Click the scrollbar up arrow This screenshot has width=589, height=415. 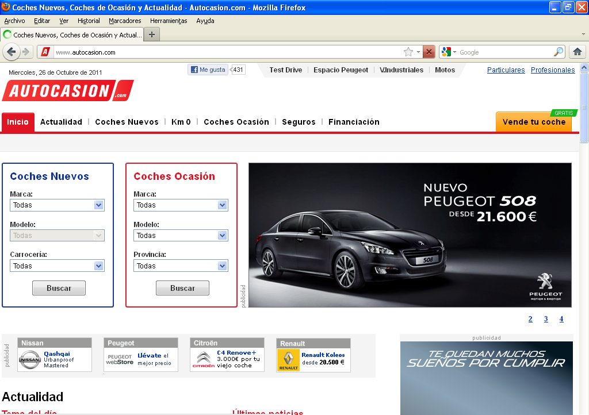click(x=584, y=68)
